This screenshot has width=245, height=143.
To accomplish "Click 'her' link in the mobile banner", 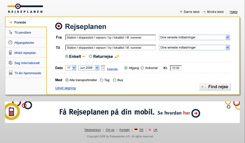I will click(187, 113).
